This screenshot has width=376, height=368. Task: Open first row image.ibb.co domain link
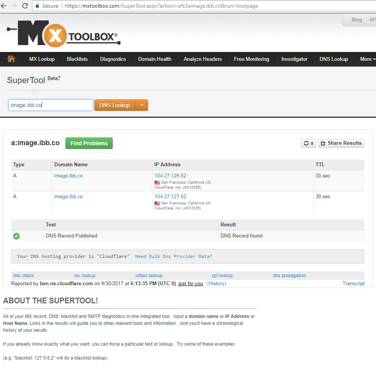click(x=69, y=176)
